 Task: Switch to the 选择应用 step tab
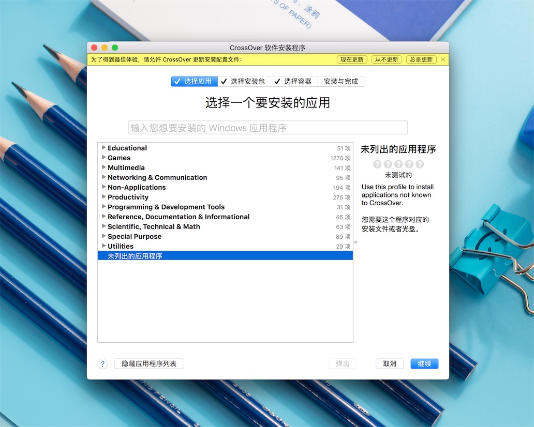tap(194, 81)
